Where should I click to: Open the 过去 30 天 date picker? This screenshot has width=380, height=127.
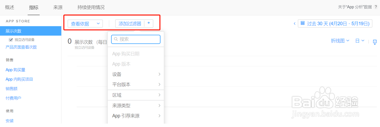click(335, 24)
